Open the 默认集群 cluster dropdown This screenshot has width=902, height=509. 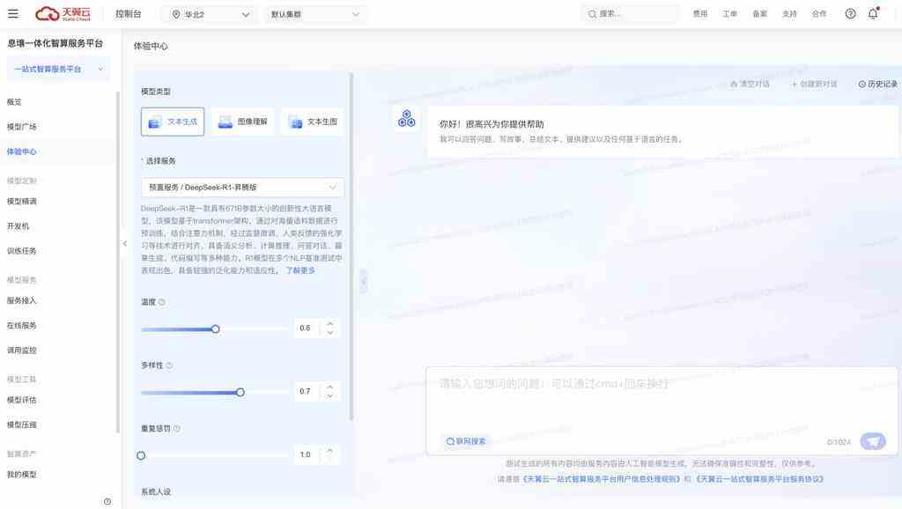(315, 14)
